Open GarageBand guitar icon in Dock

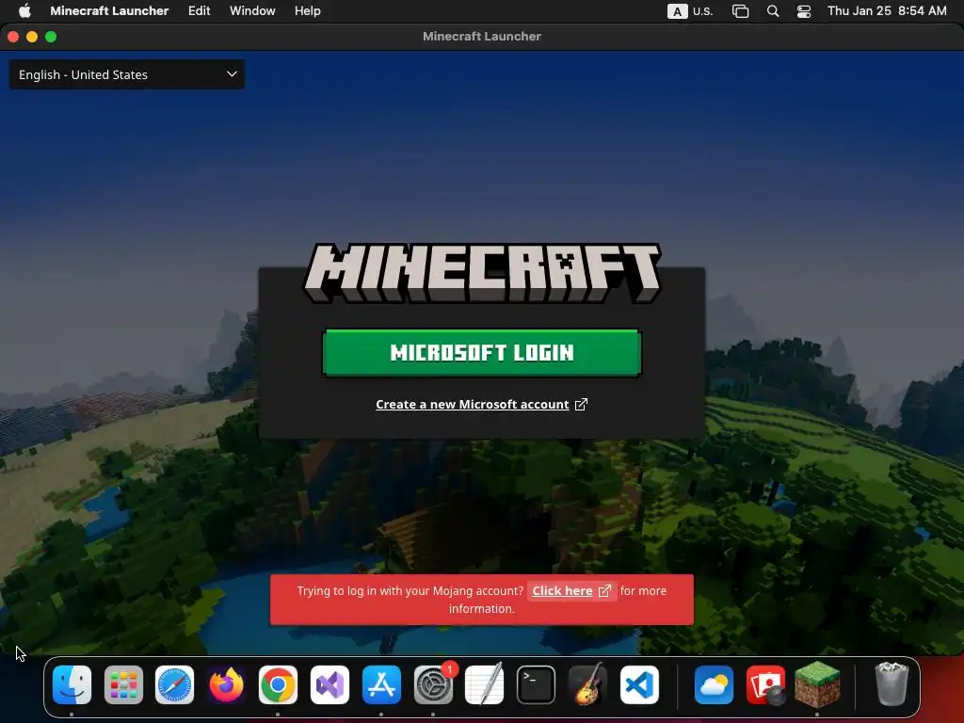[x=587, y=684]
